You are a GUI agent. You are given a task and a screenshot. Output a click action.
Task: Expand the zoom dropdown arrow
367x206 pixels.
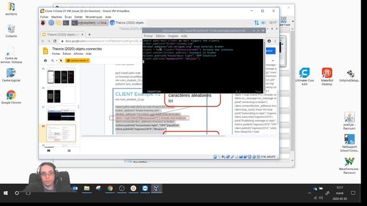tap(57, 61)
